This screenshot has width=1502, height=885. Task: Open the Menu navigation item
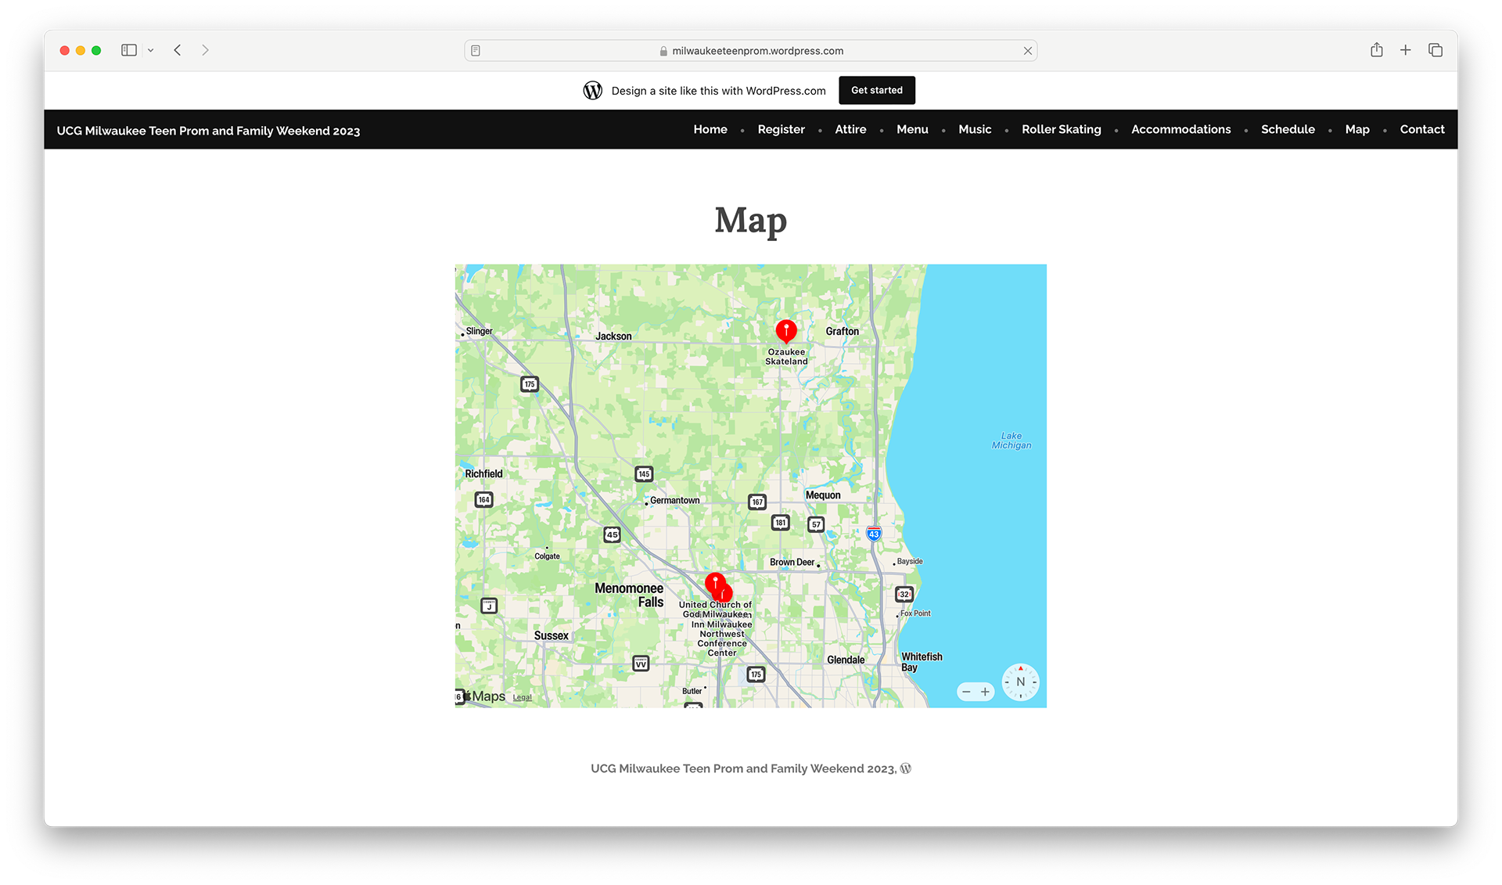click(912, 129)
